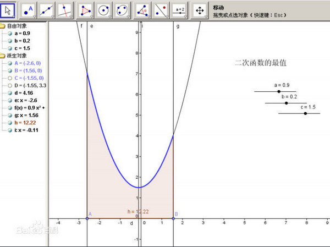
Task: Select the Perpendicular Line tool
Action: [x=64, y=10]
